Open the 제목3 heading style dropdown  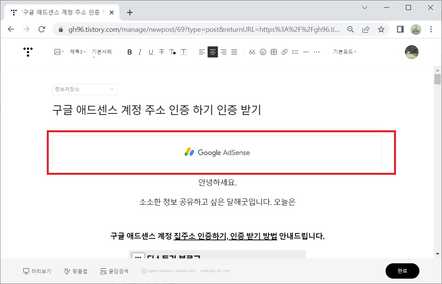78,52
